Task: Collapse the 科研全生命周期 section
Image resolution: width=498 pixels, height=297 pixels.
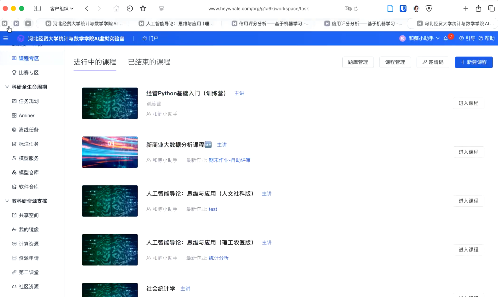Action: (x=7, y=87)
